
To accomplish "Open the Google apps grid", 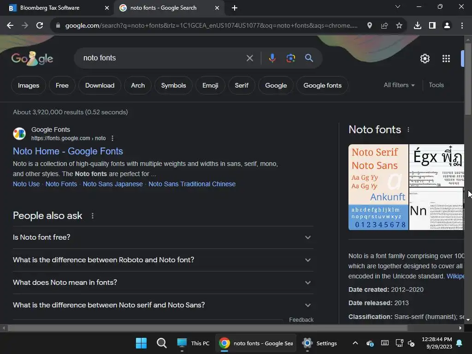I will tap(446, 59).
